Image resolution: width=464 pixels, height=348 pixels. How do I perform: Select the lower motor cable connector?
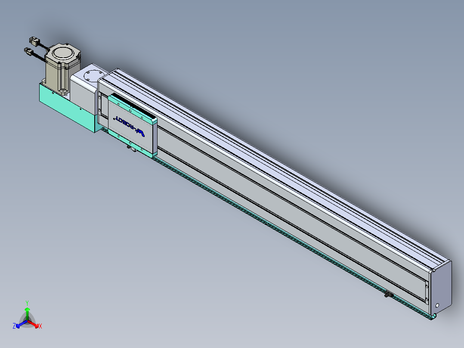(x=29, y=52)
